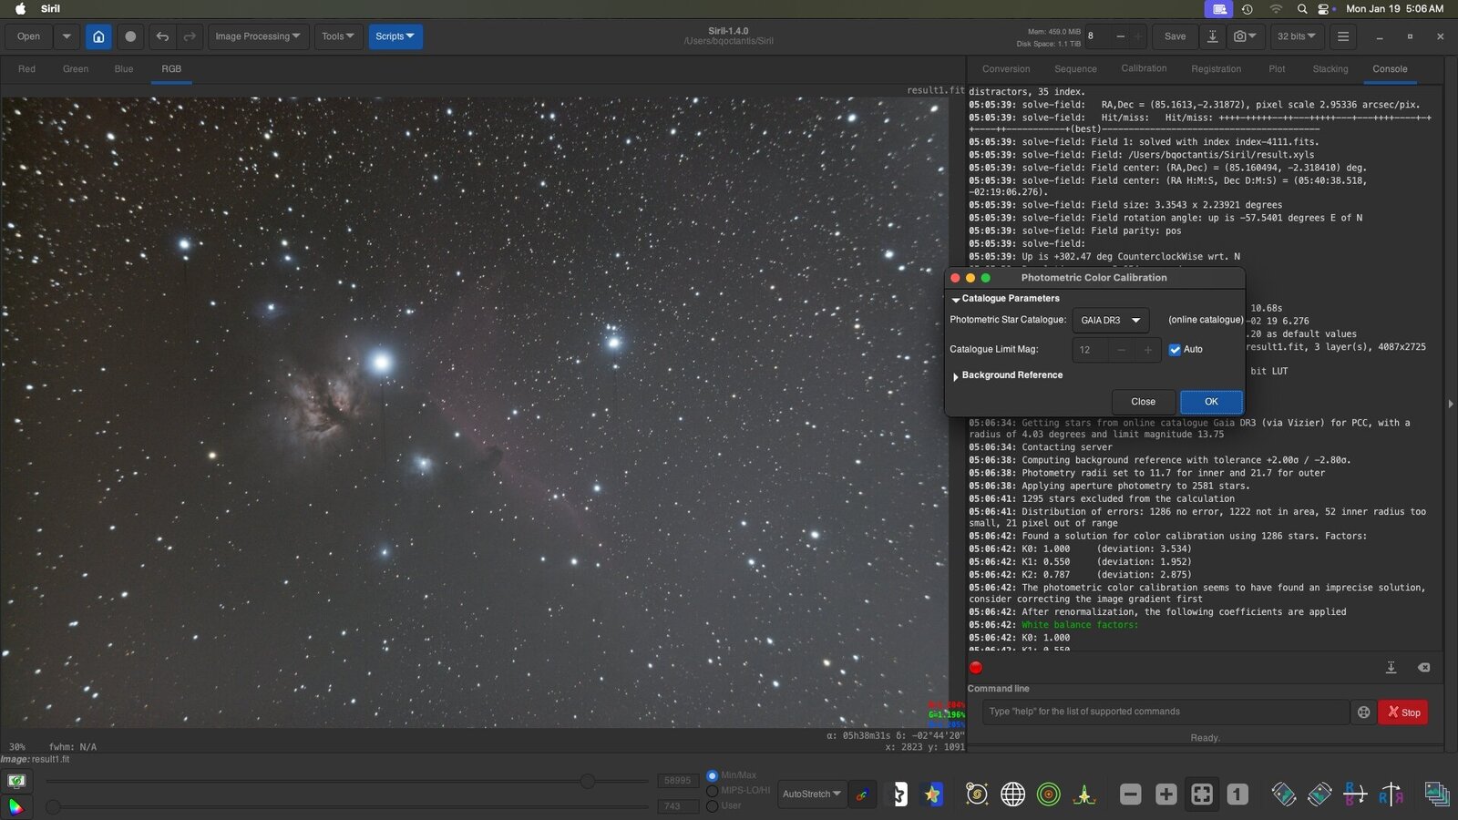Screen dimensions: 1458x820
Task: Toggle negative view icon
Action: [899, 794]
